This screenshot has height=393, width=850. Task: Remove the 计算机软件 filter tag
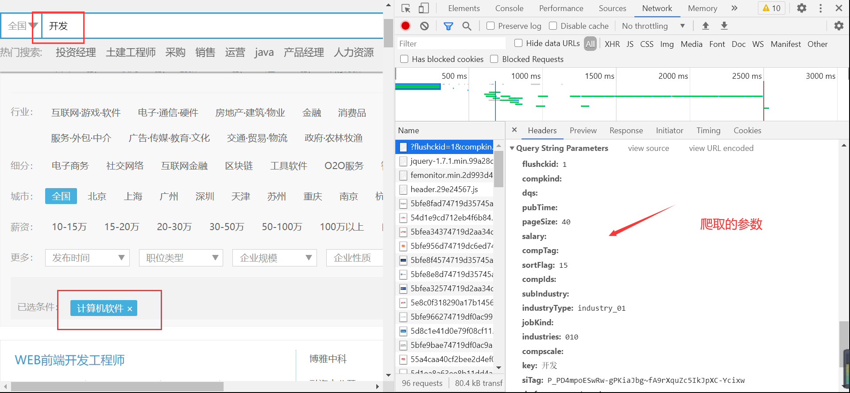point(130,309)
